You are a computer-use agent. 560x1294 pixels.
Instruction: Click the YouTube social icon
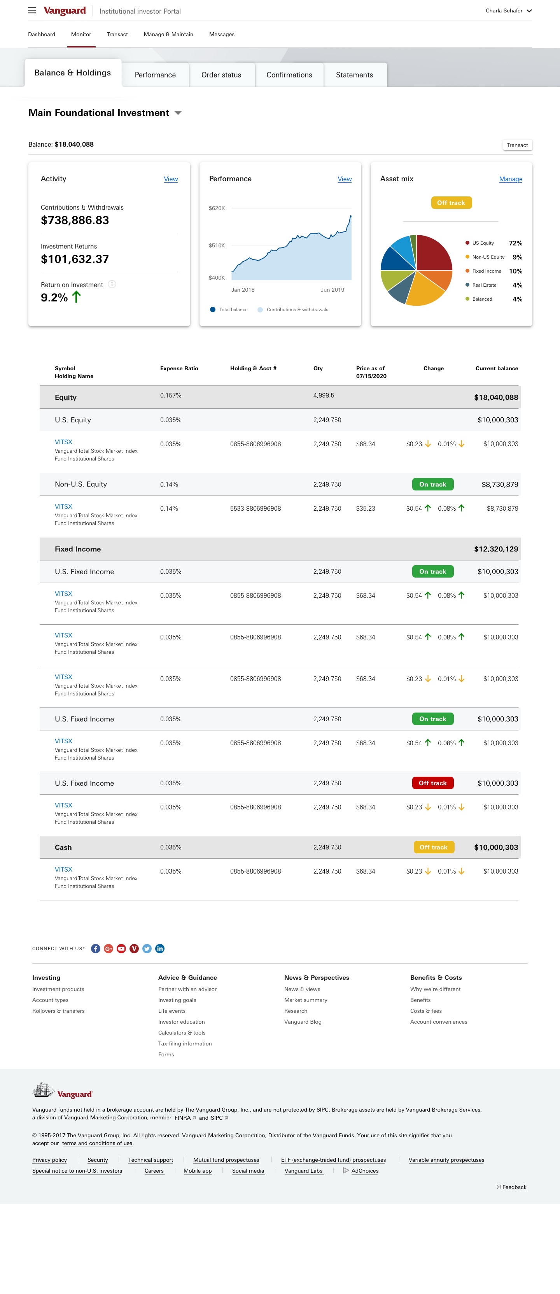[121, 948]
